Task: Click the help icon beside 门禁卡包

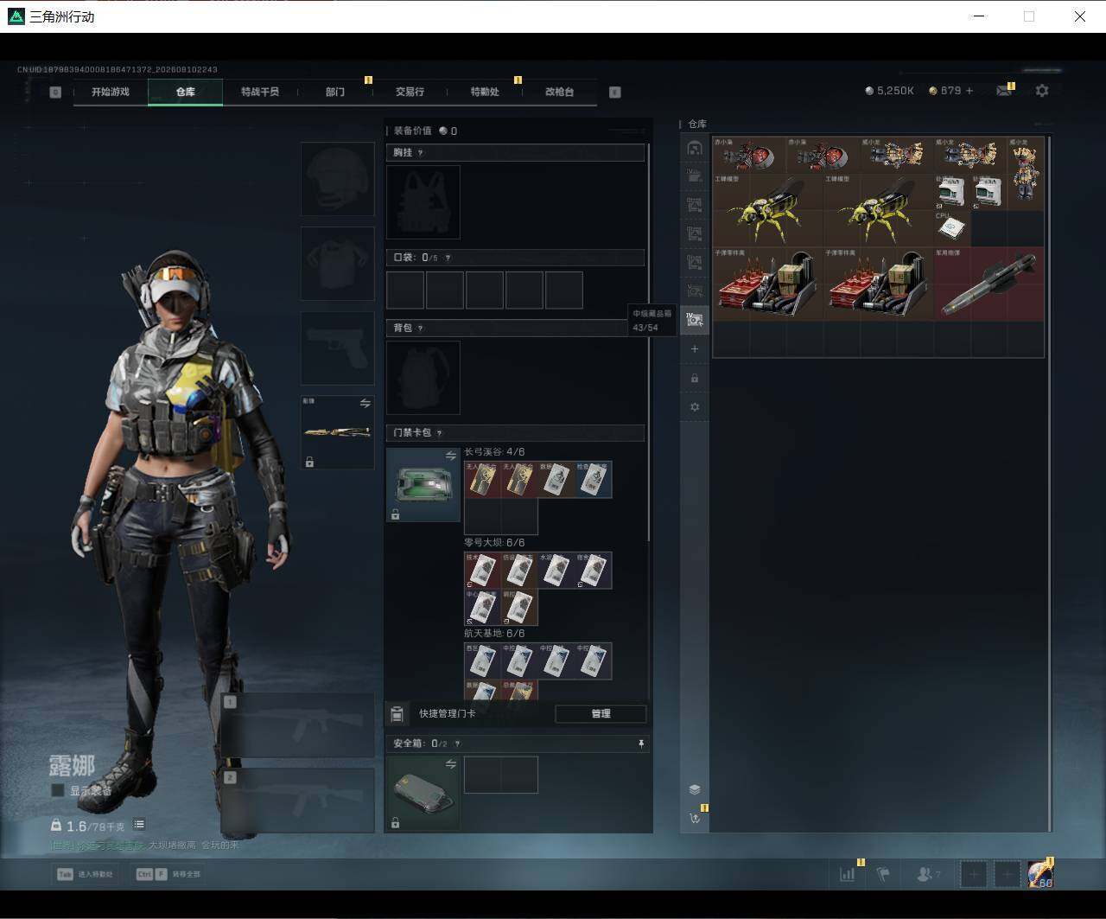Action: click(x=440, y=433)
